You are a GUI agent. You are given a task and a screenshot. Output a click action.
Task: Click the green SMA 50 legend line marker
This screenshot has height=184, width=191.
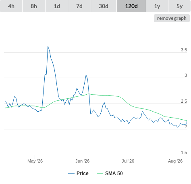pyautogui.click(x=100, y=173)
